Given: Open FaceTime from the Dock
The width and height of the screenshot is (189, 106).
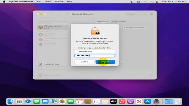Looking at the screenshot, I should pos(71,101).
